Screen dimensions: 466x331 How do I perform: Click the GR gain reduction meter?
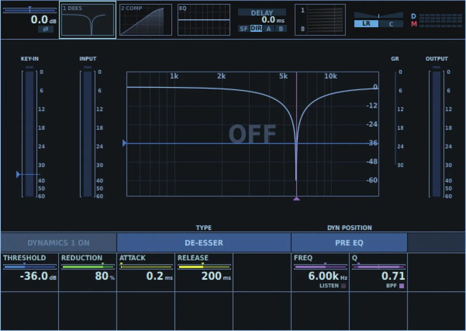tap(395, 118)
